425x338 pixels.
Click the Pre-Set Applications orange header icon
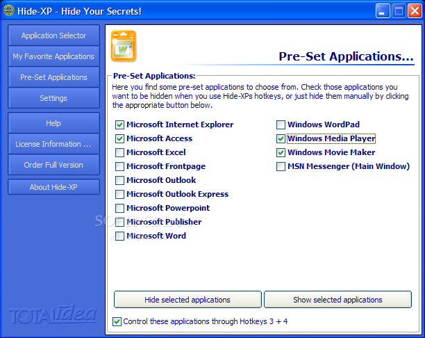pyautogui.click(x=124, y=46)
